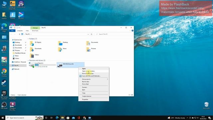Open the 3D Objects folder
This screenshot has height=120, width=213.
pyautogui.click(x=36, y=43)
